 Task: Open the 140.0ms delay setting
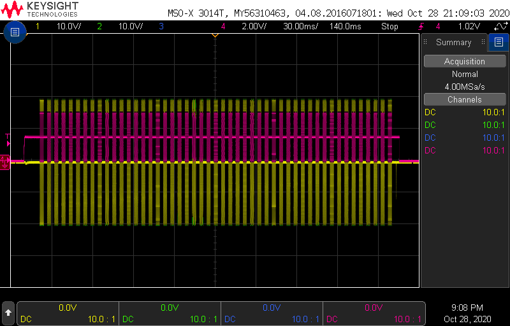coord(346,26)
